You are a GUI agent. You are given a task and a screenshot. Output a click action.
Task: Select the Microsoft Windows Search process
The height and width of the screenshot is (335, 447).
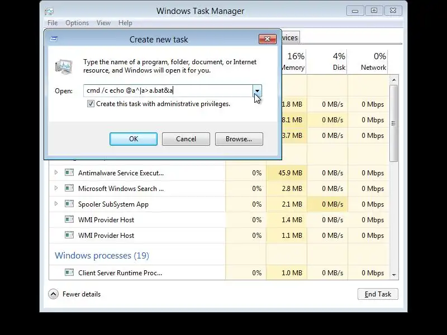tap(219, 189)
